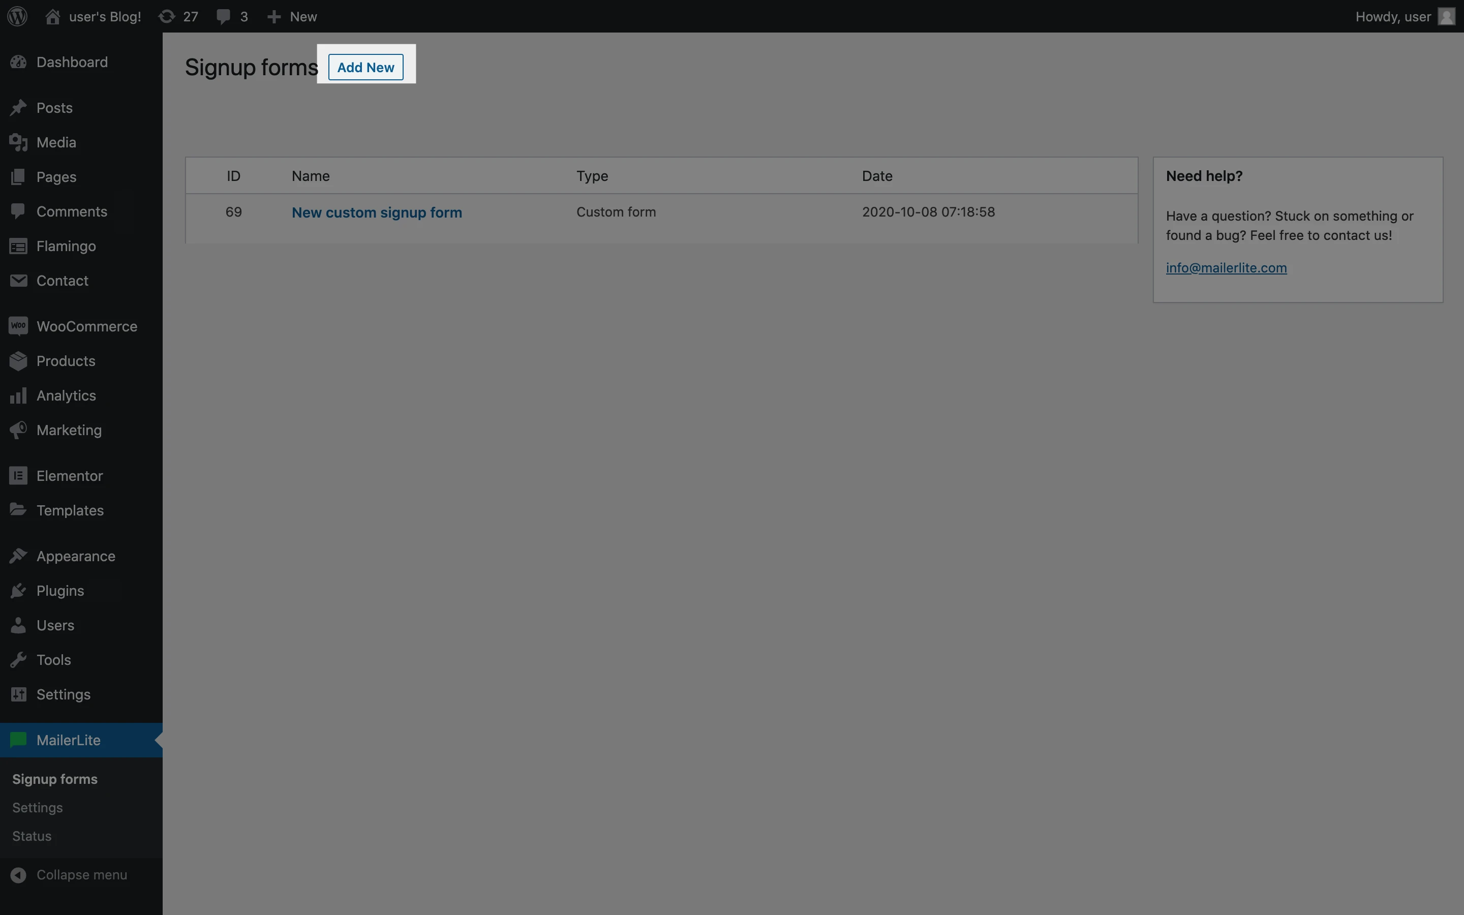Click the Flamingo sidebar icon
The image size is (1464, 915).
(18, 247)
